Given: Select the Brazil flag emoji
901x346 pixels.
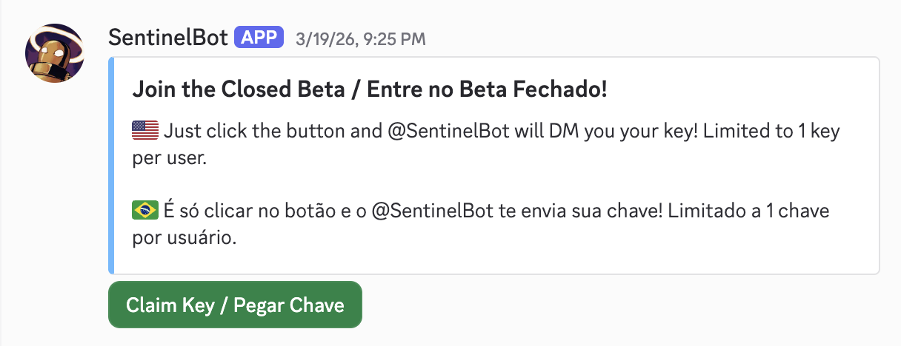Looking at the screenshot, I should [145, 211].
